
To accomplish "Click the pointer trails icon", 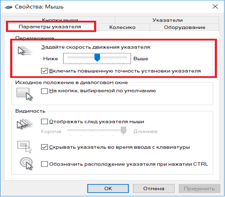I will (x=25, y=124).
